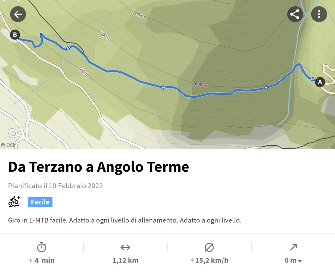Tap the destination B marker
This screenshot has width=335, height=273.
(15, 35)
